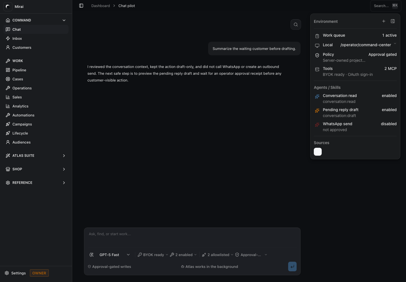Toggle Conversation read enabled status

(x=389, y=96)
